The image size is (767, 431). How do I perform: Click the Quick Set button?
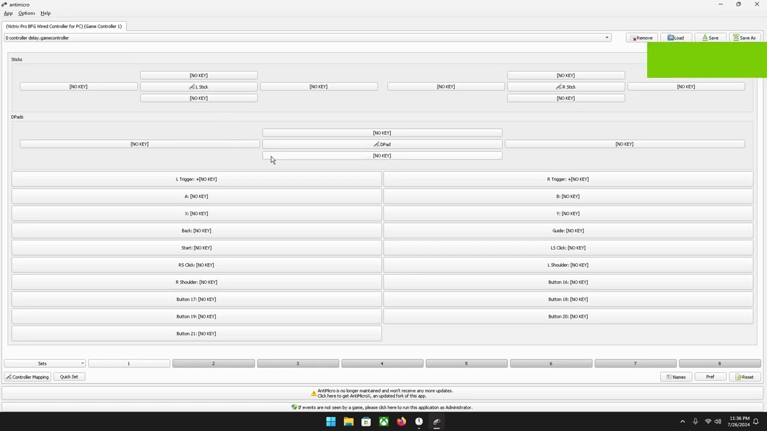[x=69, y=377]
